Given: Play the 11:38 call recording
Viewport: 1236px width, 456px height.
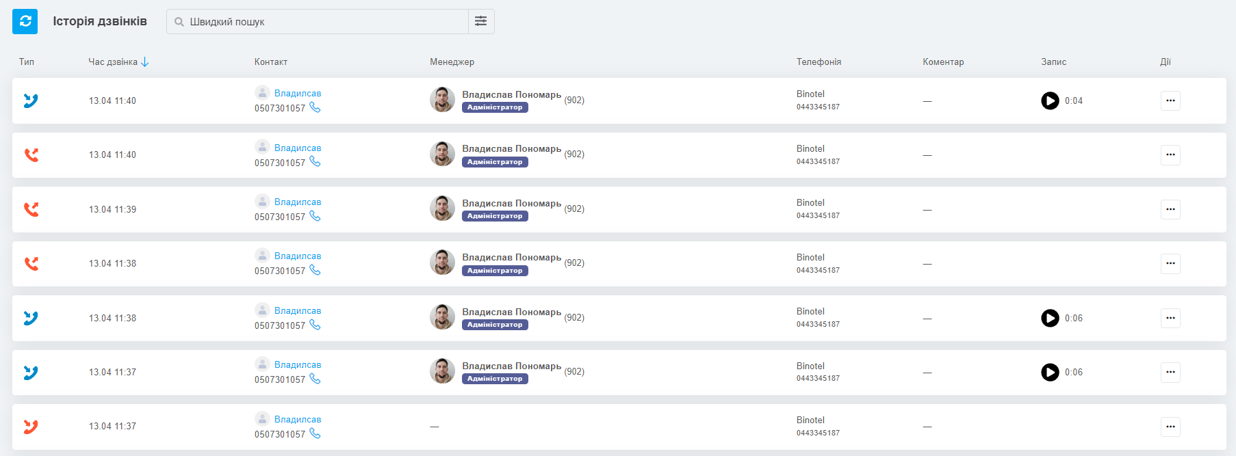Looking at the screenshot, I should [1050, 318].
